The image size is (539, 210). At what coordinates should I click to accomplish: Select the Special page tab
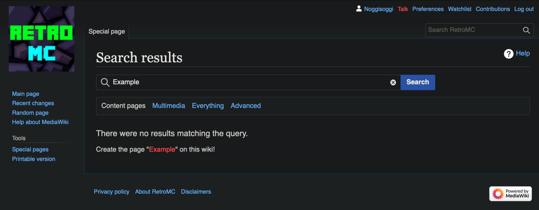click(106, 31)
